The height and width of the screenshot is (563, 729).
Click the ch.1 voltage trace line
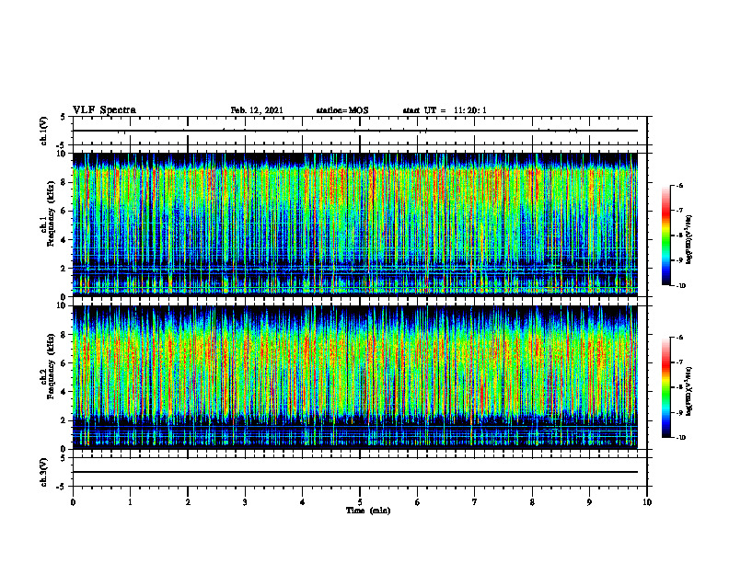355,131
